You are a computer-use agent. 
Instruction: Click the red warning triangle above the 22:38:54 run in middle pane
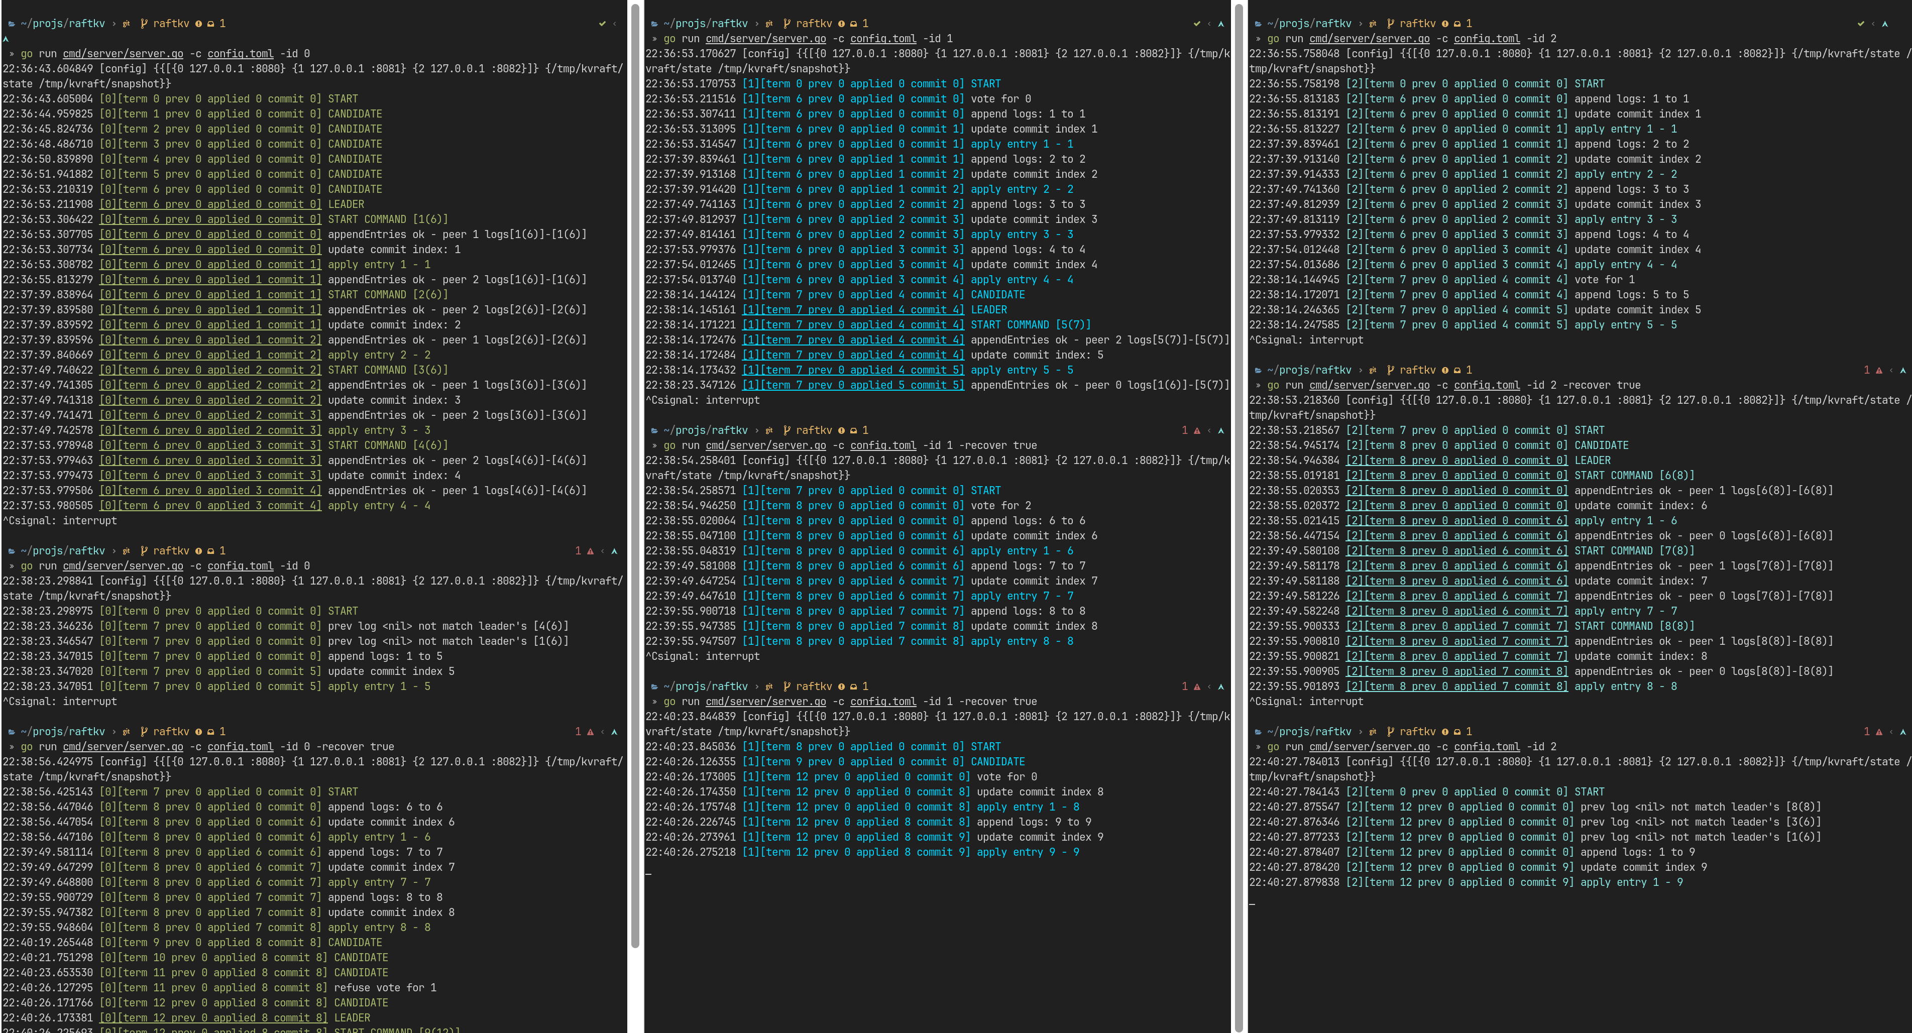tap(1196, 430)
